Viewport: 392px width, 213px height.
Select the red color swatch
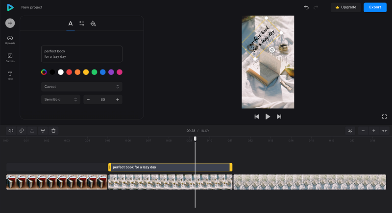(69, 72)
